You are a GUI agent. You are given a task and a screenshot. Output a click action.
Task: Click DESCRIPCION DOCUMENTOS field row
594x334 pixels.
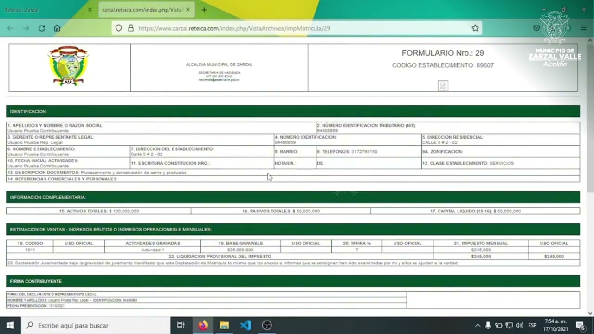coord(293,173)
